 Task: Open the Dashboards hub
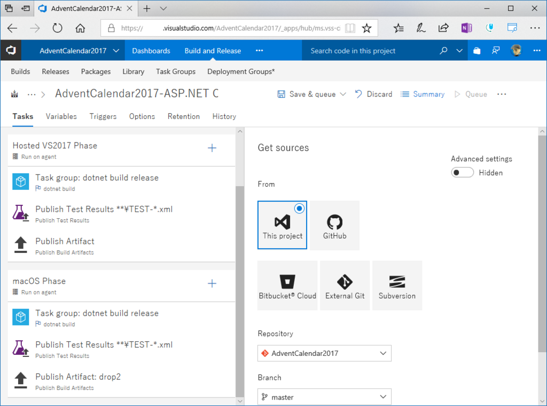click(151, 51)
